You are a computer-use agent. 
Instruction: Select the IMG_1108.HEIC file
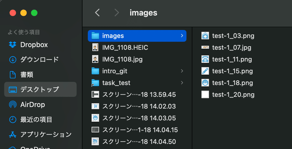tap(137, 48)
